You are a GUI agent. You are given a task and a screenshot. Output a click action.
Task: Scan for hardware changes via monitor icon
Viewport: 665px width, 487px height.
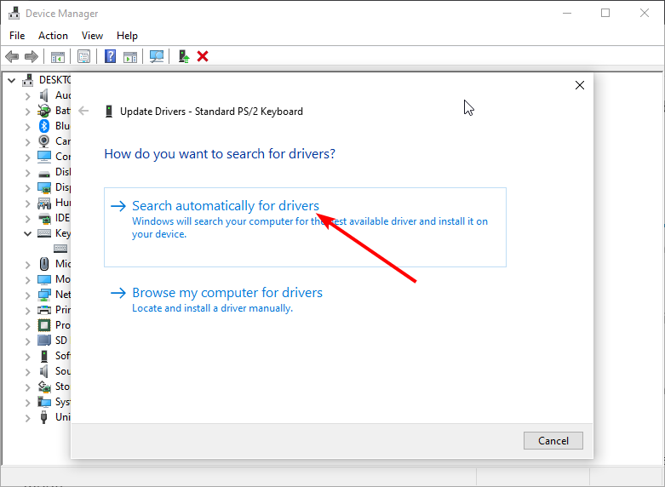tap(157, 56)
